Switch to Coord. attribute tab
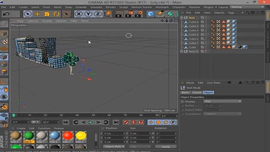This screenshot has width=270, height=152. pos(197,92)
